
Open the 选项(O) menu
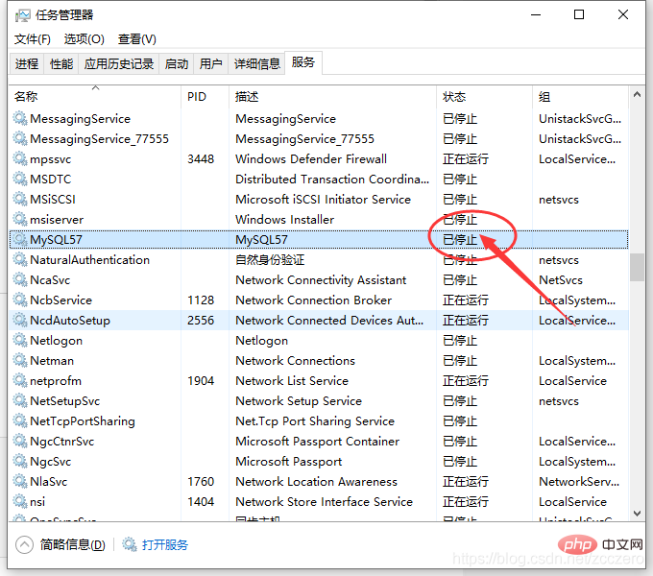point(85,39)
